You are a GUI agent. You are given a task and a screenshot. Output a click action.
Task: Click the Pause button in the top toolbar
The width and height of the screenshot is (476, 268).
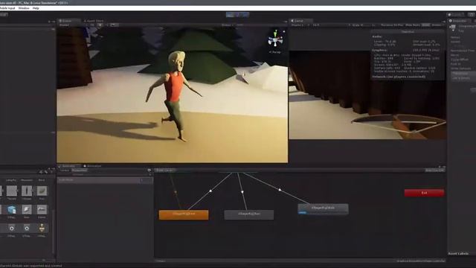point(238,14)
